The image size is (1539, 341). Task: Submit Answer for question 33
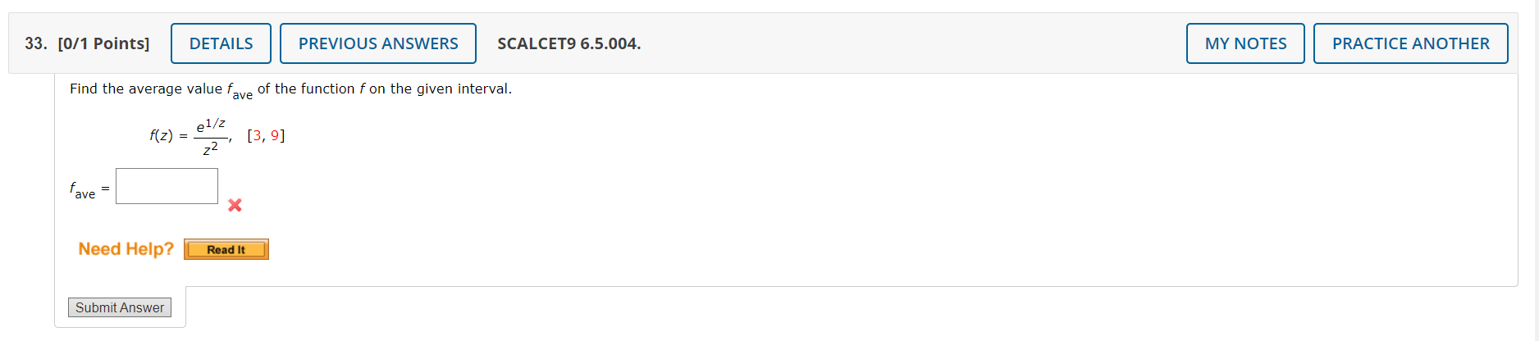[120, 307]
